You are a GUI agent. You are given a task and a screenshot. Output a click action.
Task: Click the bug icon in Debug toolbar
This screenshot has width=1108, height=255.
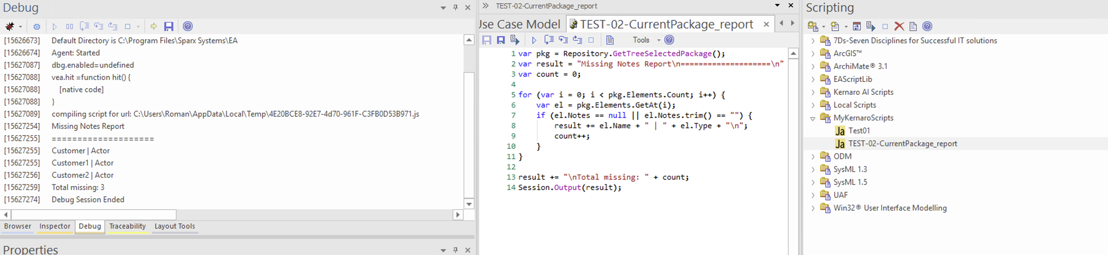[x=10, y=27]
